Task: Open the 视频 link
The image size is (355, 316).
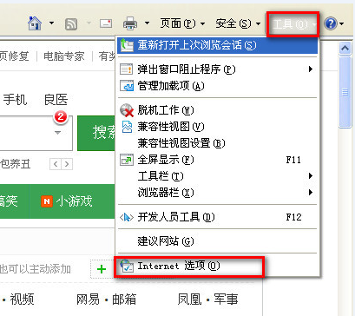Action: (22, 300)
